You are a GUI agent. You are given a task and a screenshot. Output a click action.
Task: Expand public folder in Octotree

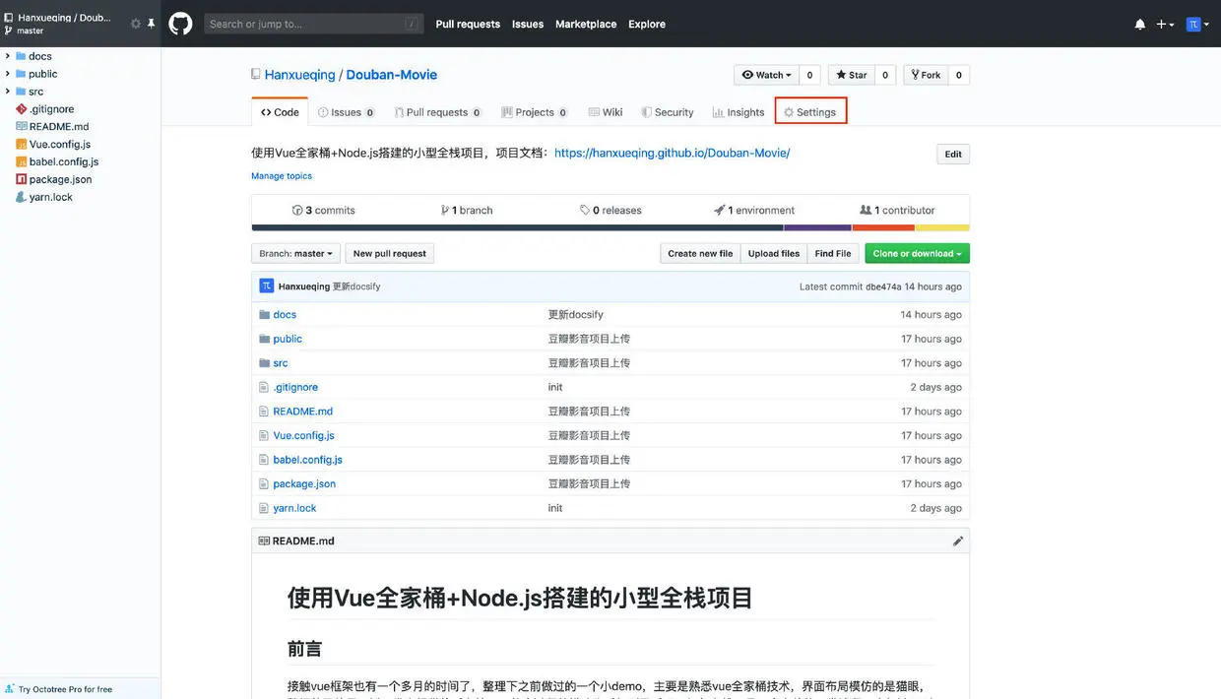click(x=8, y=74)
